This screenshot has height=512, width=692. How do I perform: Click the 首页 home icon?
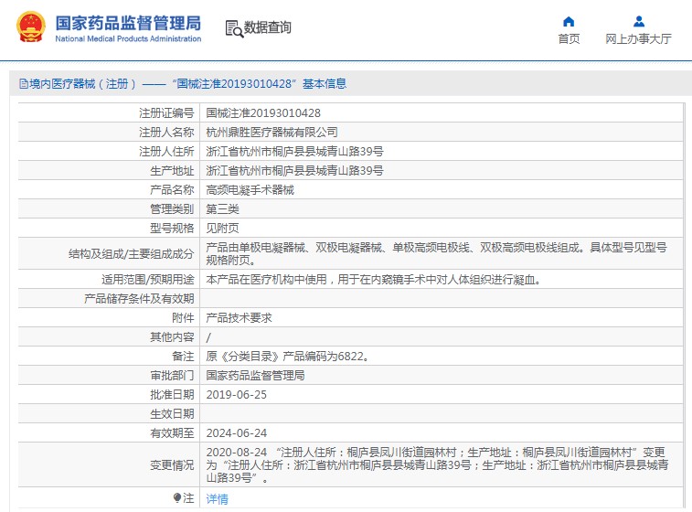(569, 22)
